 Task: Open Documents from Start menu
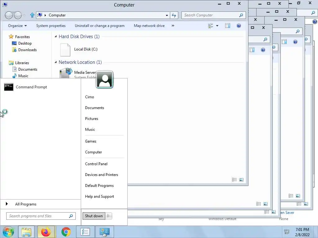[94, 108]
